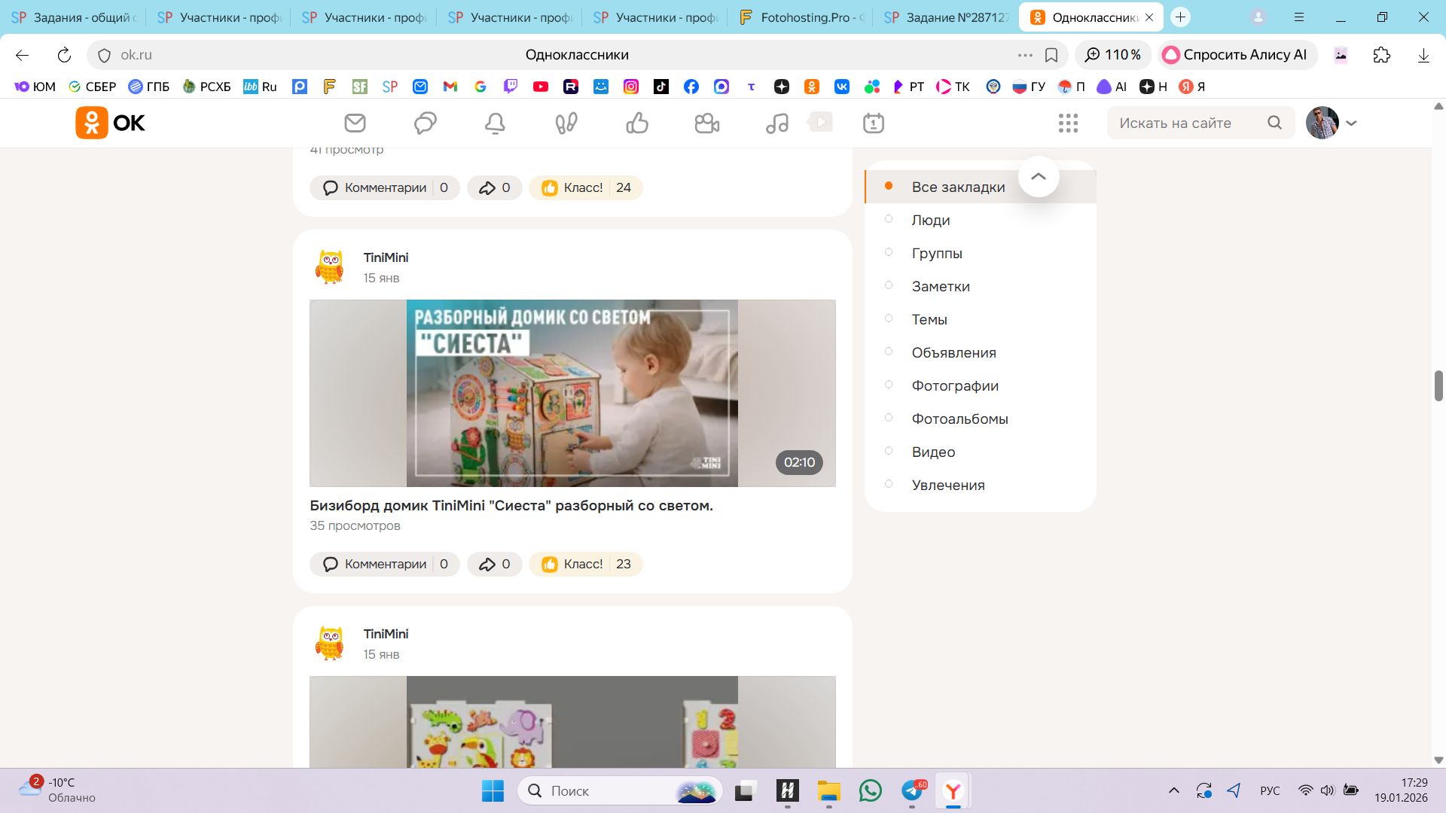
Task: Open music note icon in OK header
Action: [776, 123]
